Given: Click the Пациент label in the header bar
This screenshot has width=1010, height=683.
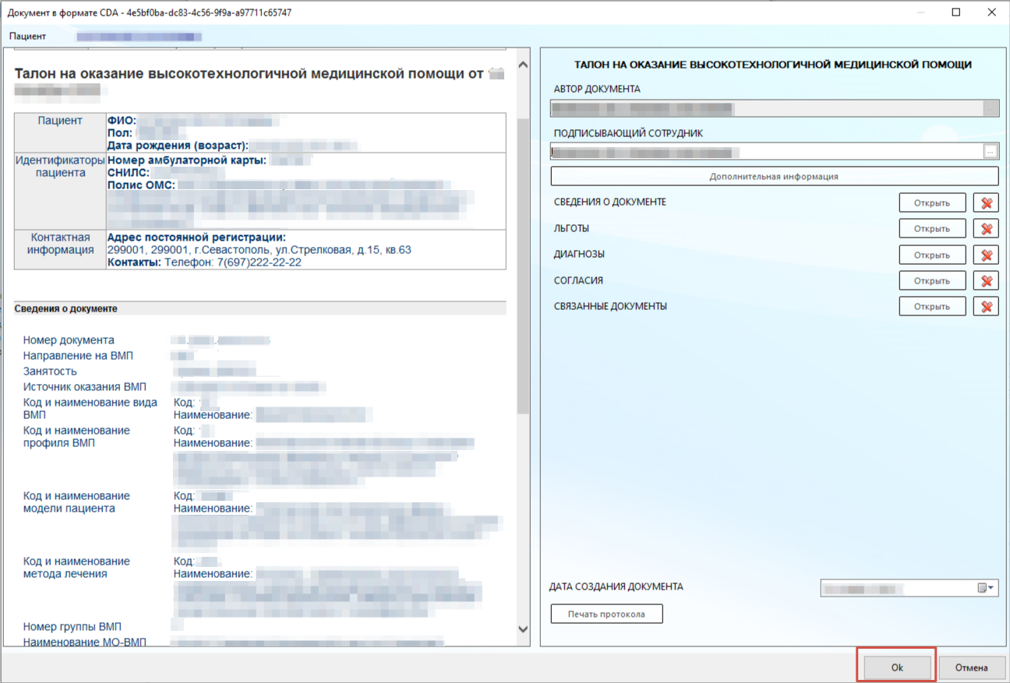Looking at the screenshot, I should [x=28, y=37].
